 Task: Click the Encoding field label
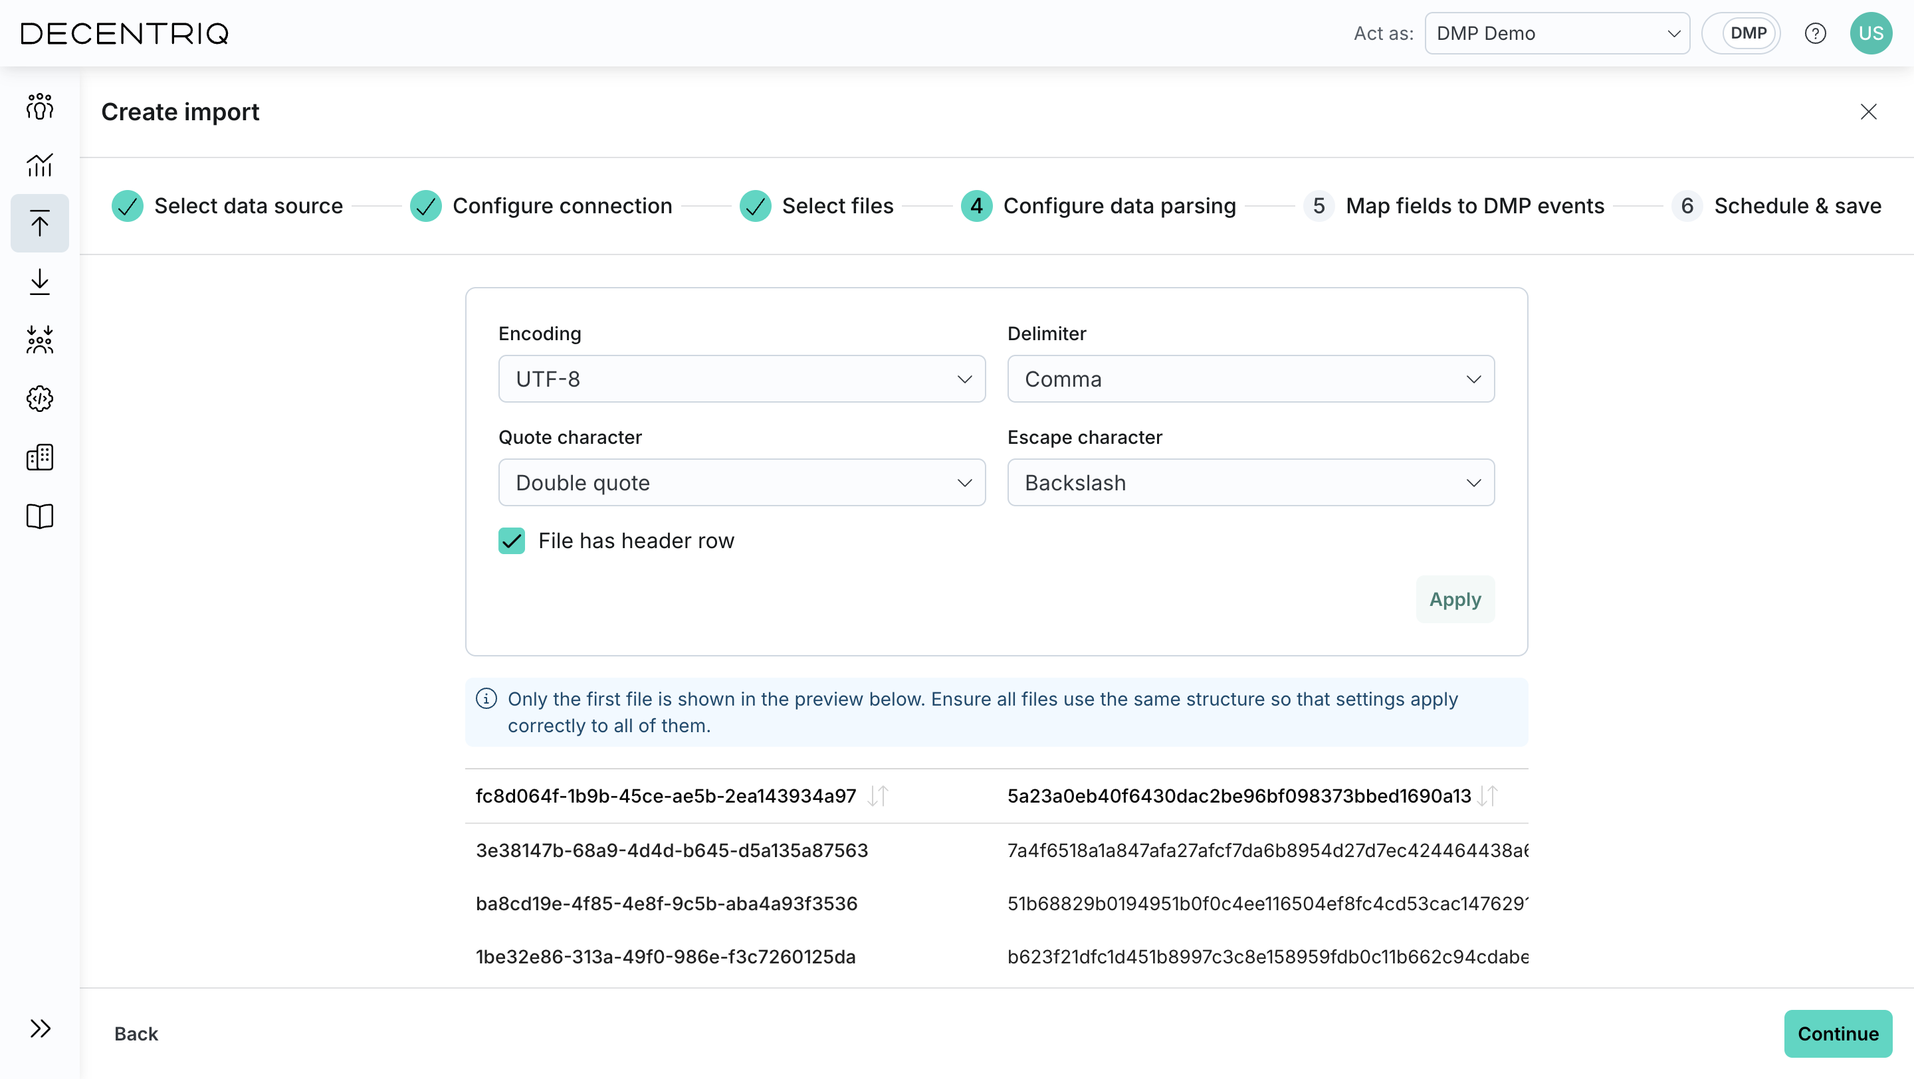pyautogui.click(x=540, y=334)
